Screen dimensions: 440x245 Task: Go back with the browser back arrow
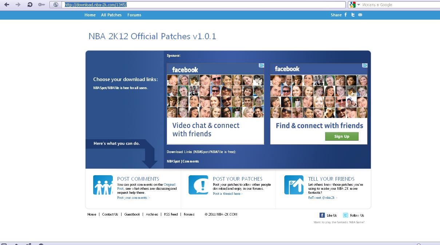click(7, 5)
